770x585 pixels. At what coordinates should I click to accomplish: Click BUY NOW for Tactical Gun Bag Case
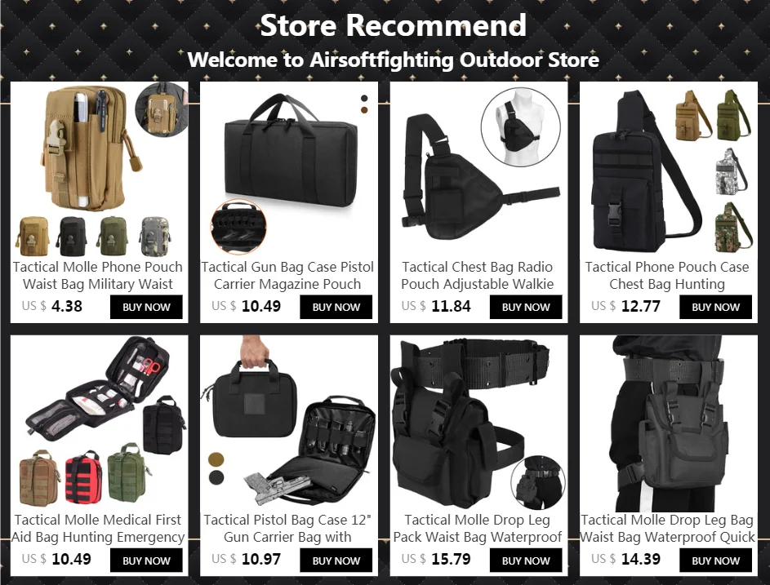(x=336, y=308)
